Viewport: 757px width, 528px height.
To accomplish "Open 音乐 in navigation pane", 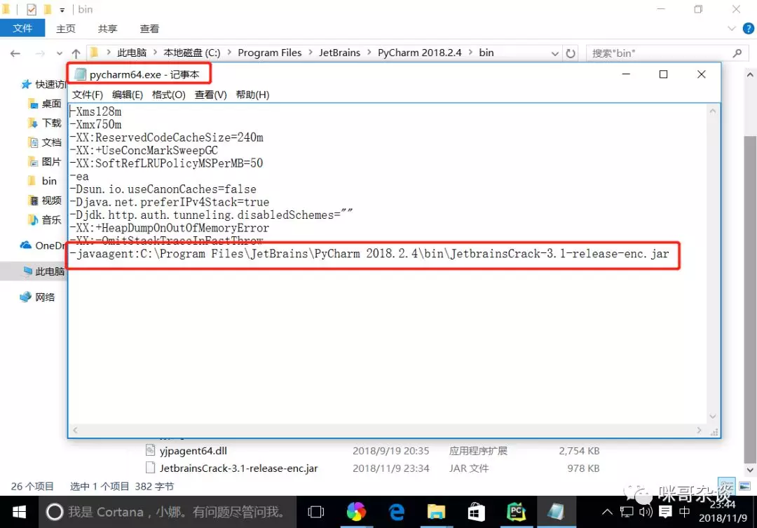I will (x=45, y=219).
